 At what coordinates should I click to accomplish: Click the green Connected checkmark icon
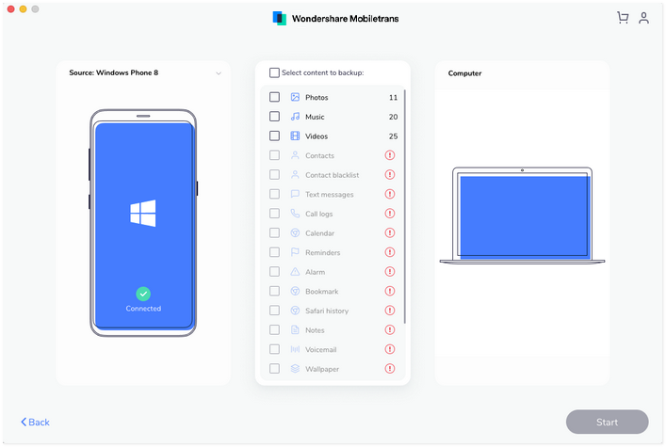pyautogui.click(x=143, y=294)
